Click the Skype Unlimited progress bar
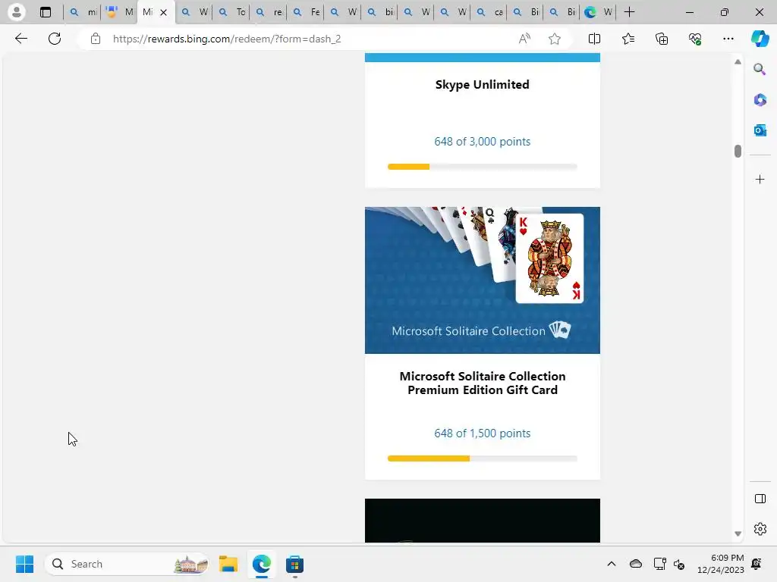The height and width of the screenshot is (582, 777). pyautogui.click(x=482, y=167)
